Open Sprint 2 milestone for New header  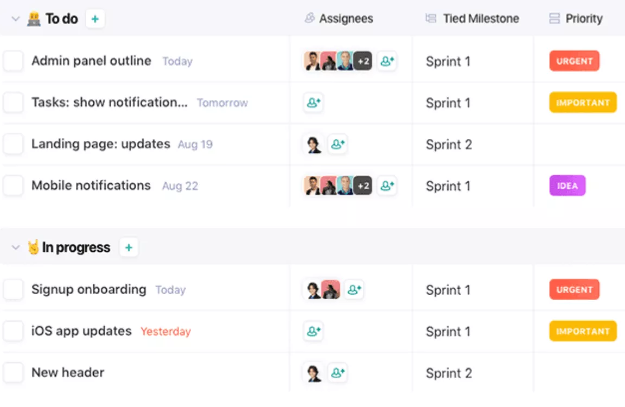449,373
